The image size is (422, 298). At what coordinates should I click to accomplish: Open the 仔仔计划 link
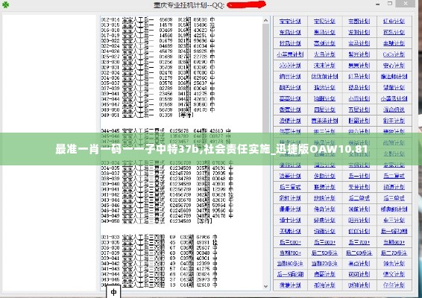(394, 285)
